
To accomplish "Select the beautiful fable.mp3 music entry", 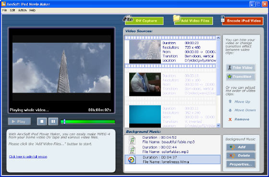I will (172, 140).
